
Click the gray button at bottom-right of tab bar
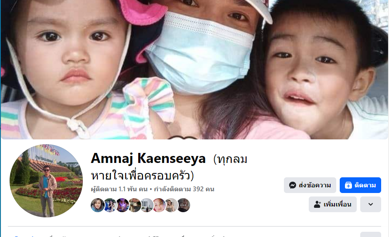pyautogui.click(x=370, y=234)
